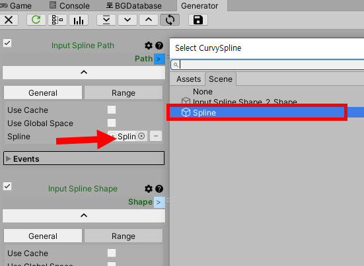Click the Path output slot arrow
Viewport: 364px width, 266px height.
click(x=159, y=59)
